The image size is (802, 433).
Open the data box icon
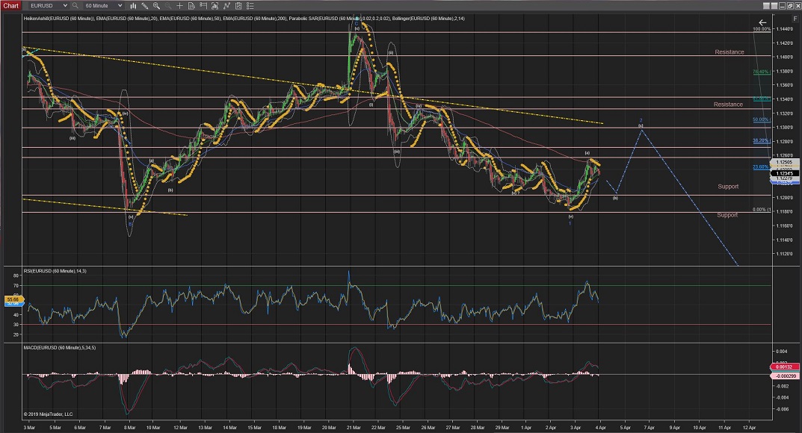(191, 5)
